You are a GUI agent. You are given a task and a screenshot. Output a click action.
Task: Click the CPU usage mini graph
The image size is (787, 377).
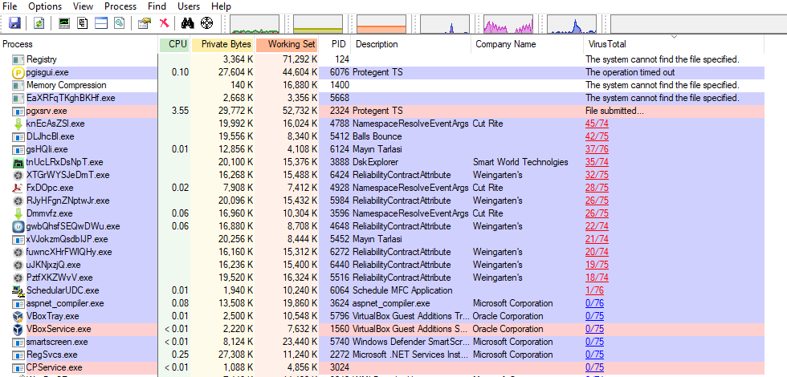coord(254,24)
